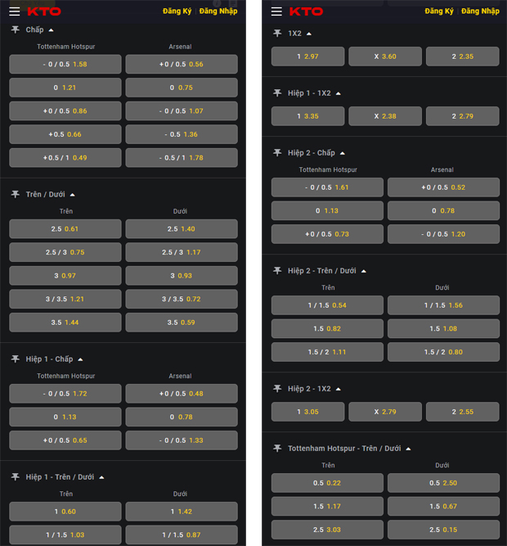
Task: Click the KTO logo in the left panel
Action: click(x=44, y=11)
